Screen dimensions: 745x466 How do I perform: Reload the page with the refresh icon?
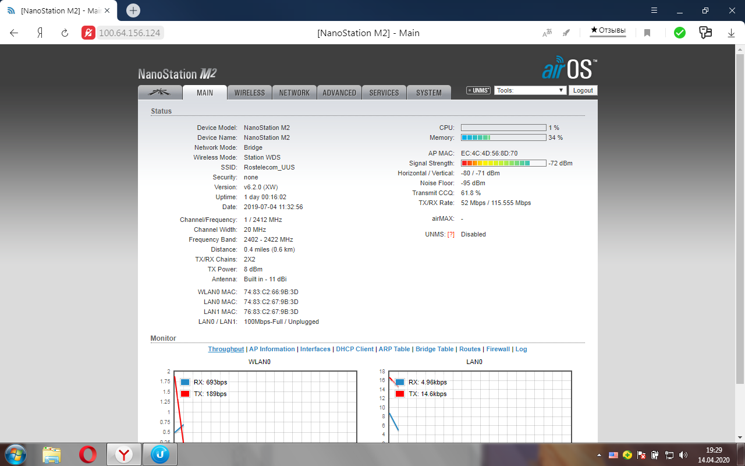point(65,33)
